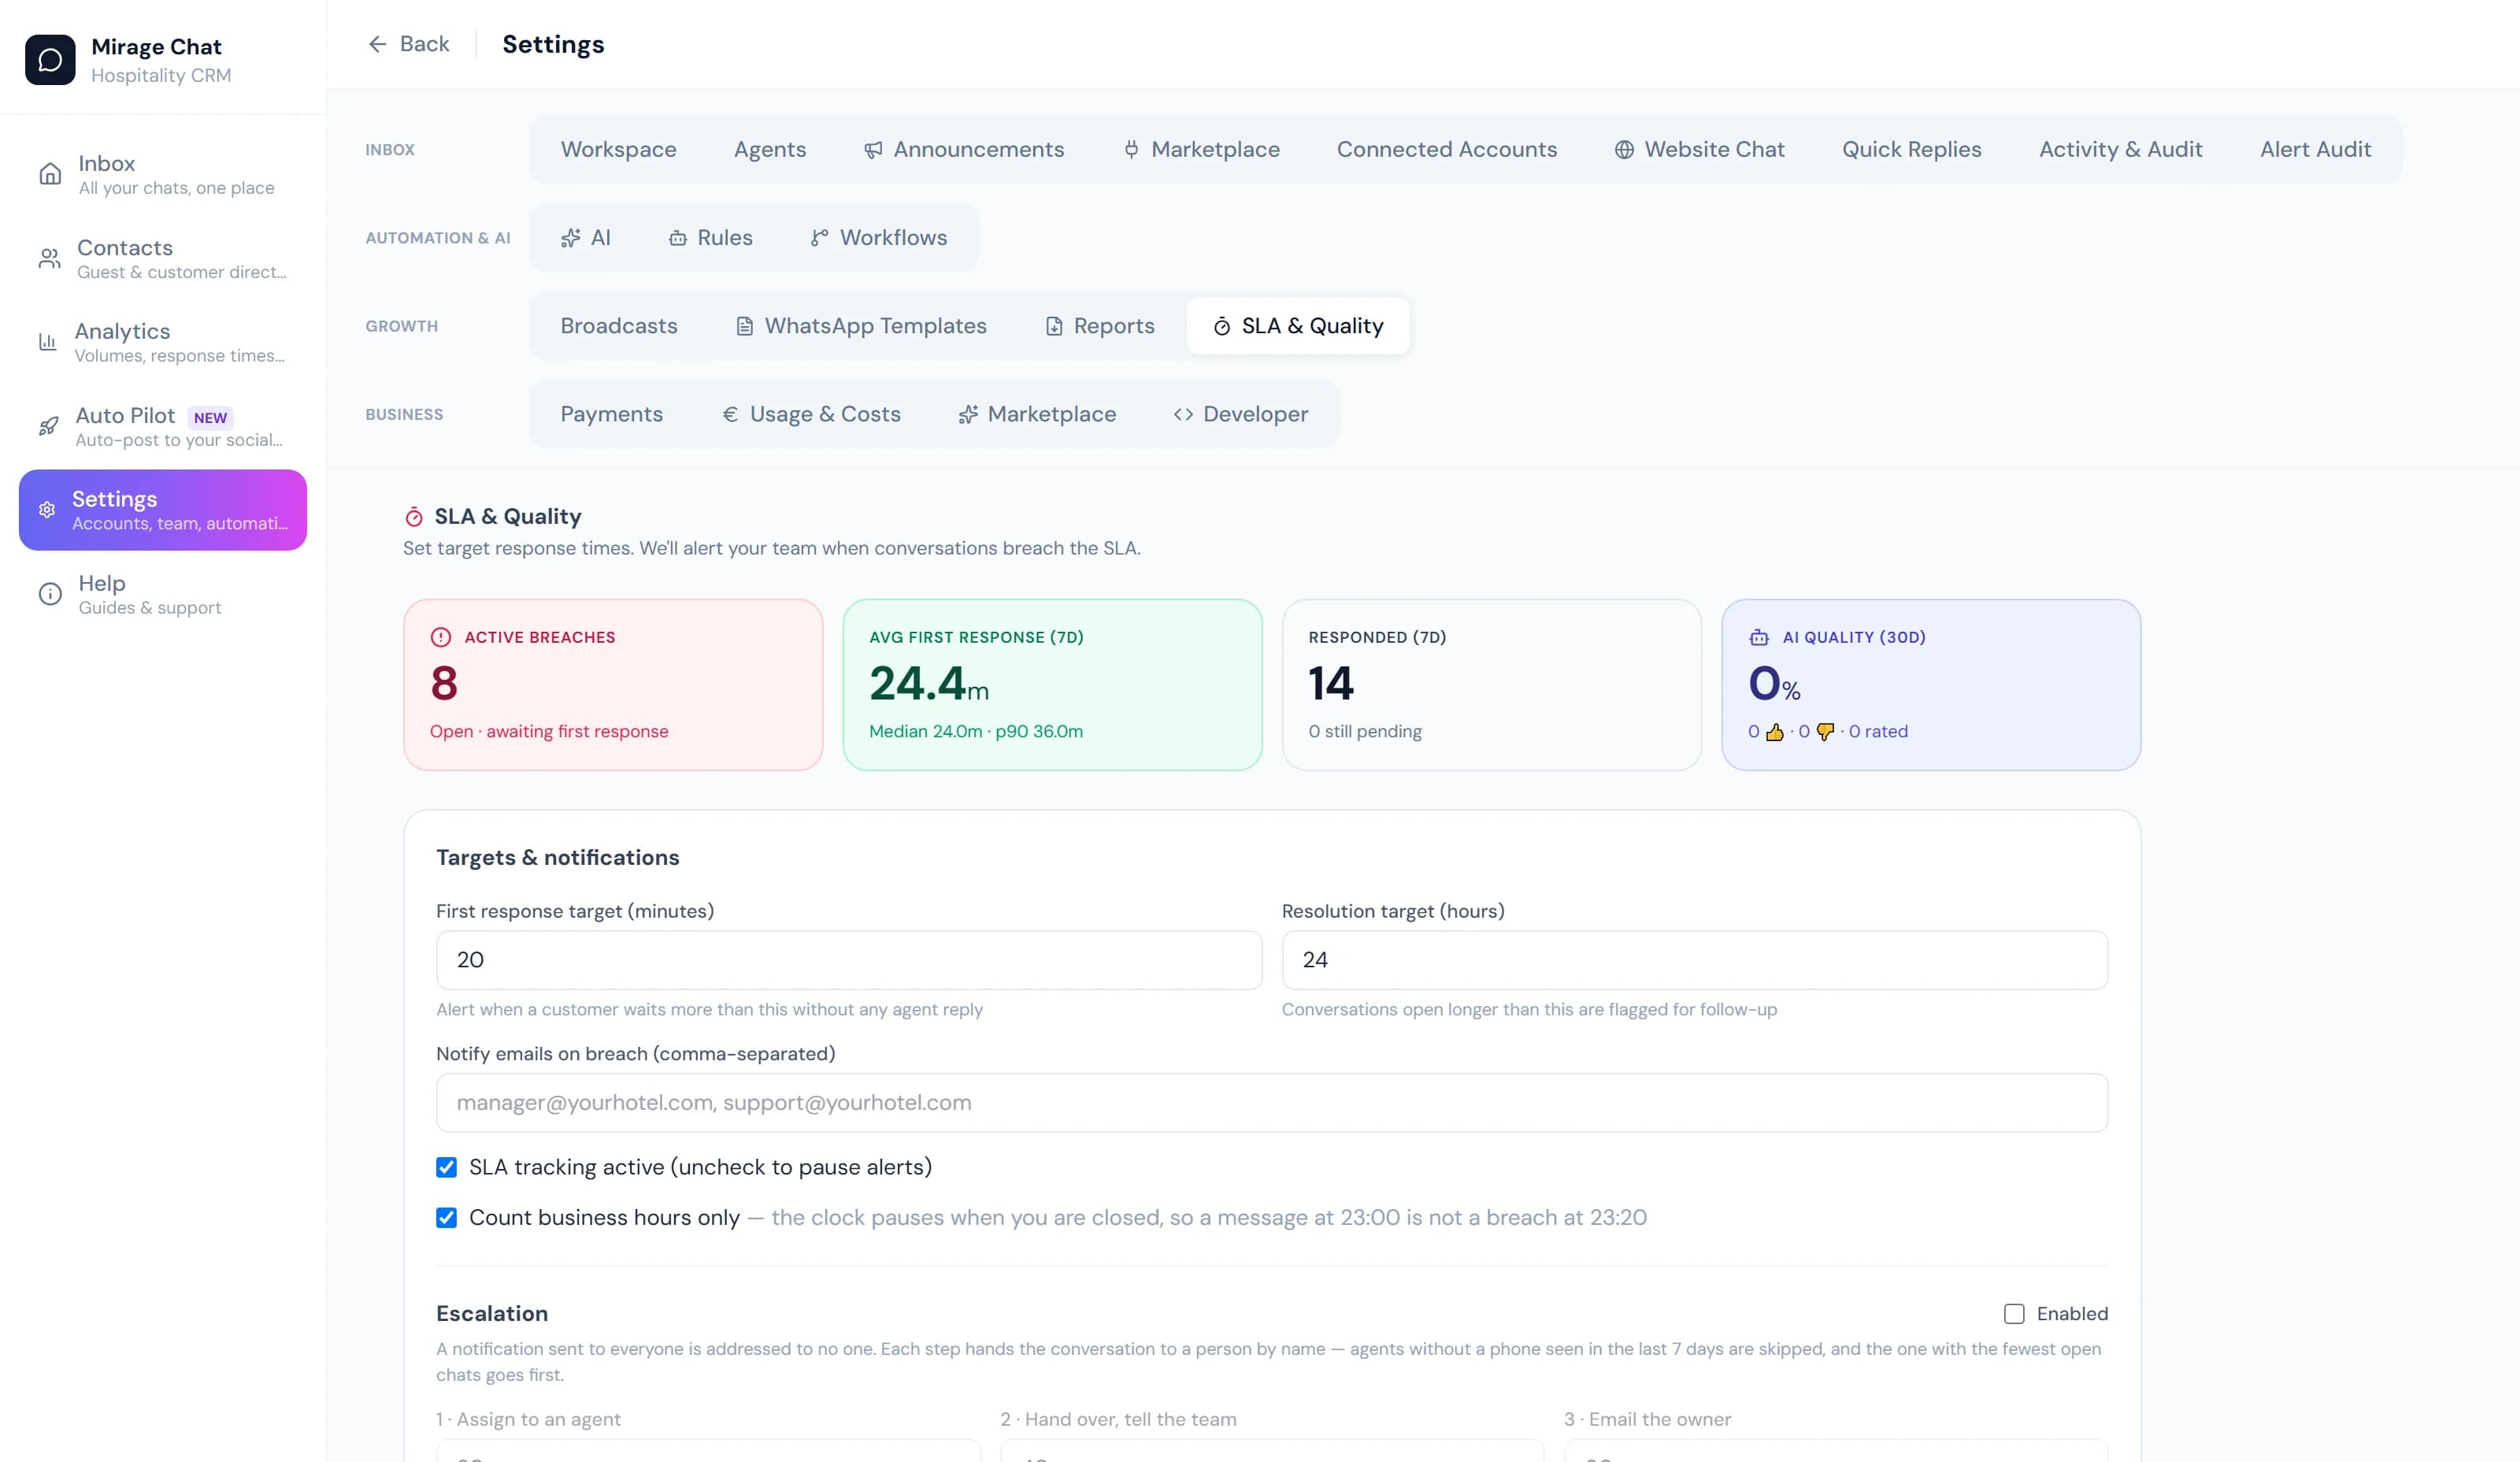Click the thumbs up icon in AI Quality
2520x1462 pixels.
click(x=1775, y=732)
